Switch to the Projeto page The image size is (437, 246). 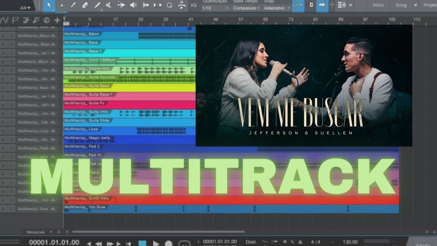430,5
